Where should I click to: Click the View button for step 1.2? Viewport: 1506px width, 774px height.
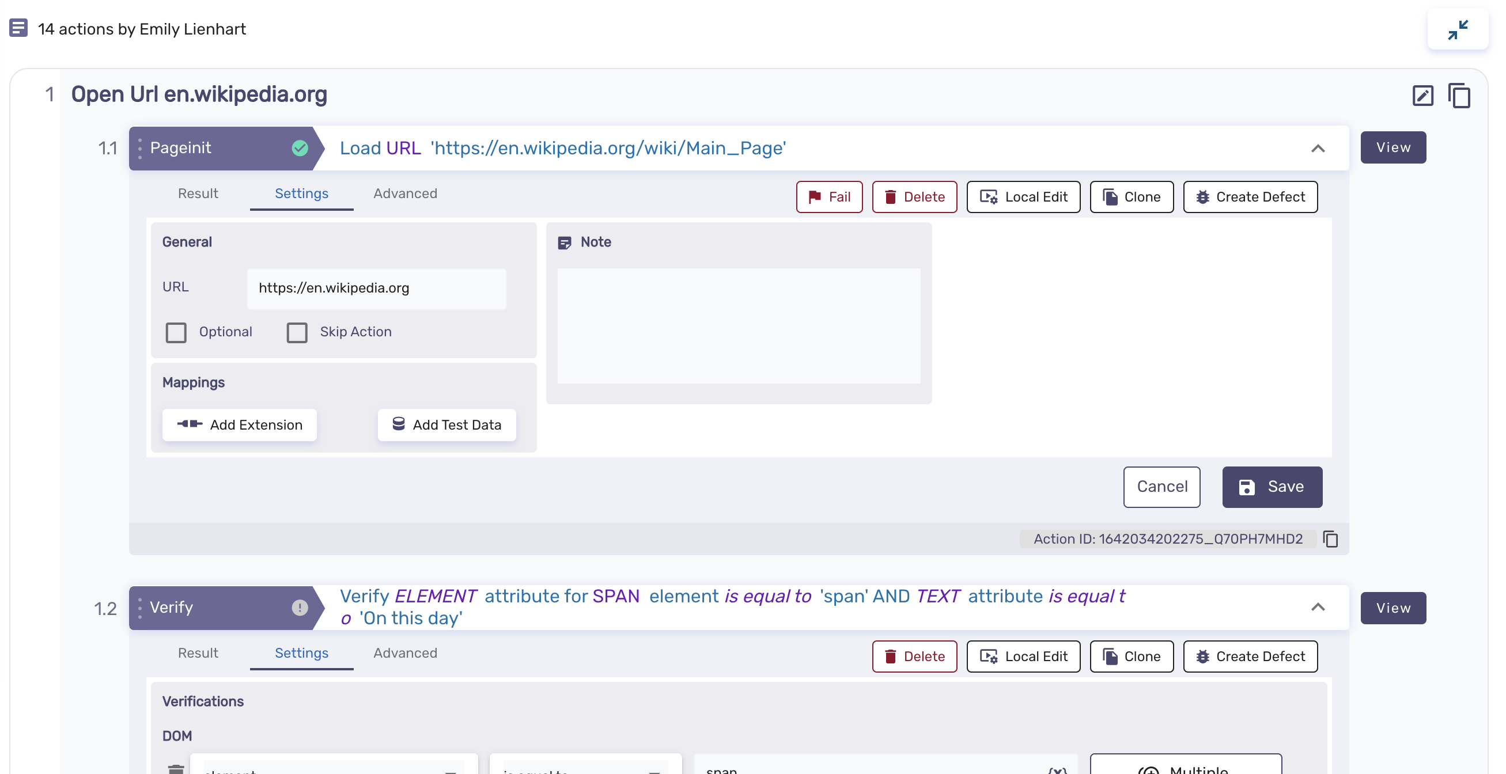point(1393,608)
